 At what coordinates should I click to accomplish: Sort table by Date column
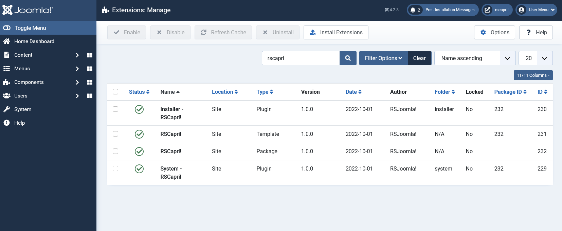pos(353,92)
